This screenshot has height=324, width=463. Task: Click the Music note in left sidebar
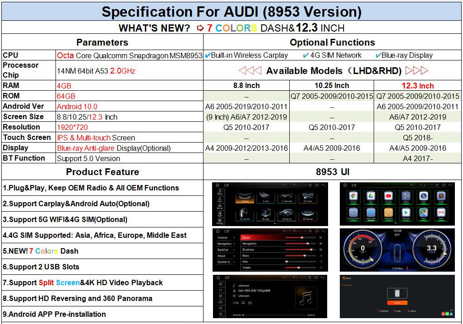220,192
